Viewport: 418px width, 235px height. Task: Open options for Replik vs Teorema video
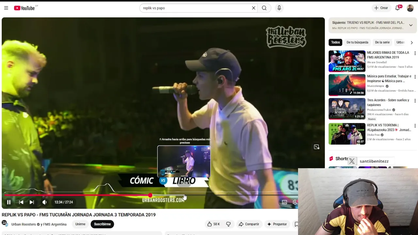point(415,126)
